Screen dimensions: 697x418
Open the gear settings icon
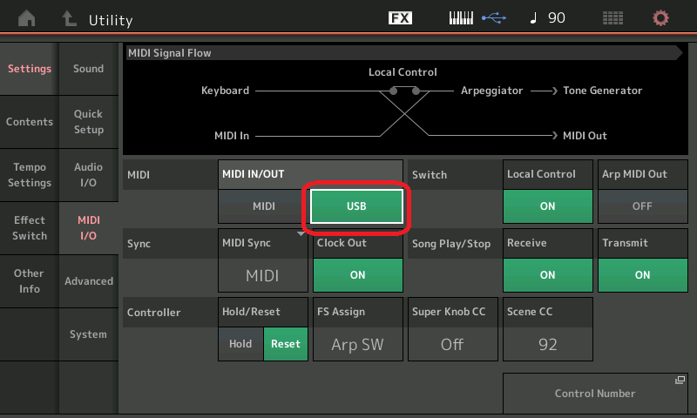coord(661,18)
